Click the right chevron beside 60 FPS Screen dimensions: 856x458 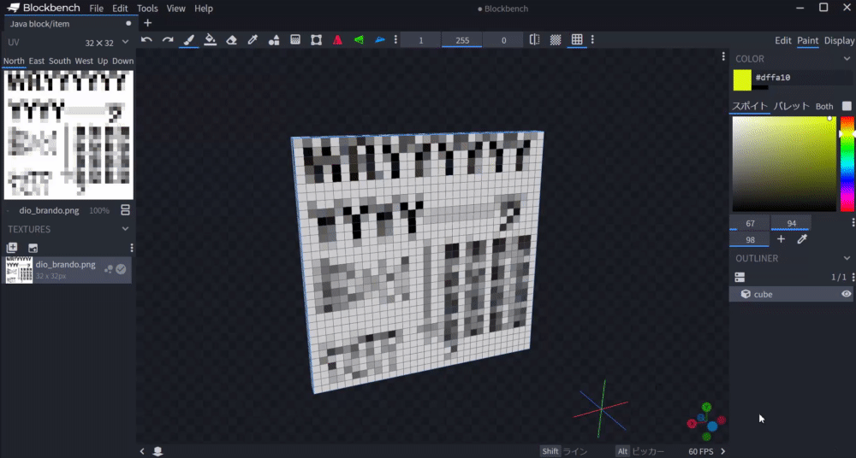click(722, 451)
